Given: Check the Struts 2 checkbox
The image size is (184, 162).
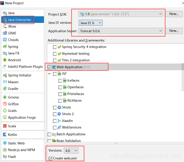Looking at the screenshot, I should [55, 114].
